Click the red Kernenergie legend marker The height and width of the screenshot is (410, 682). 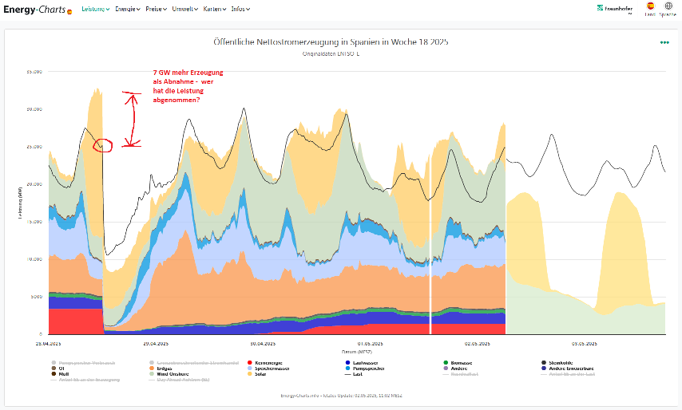click(250, 362)
